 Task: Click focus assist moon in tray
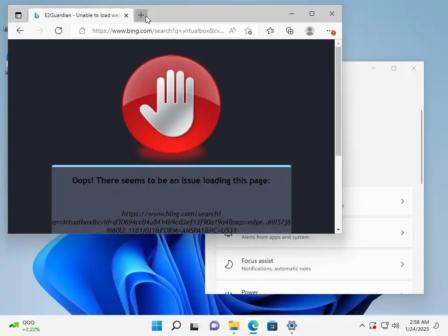(436, 325)
